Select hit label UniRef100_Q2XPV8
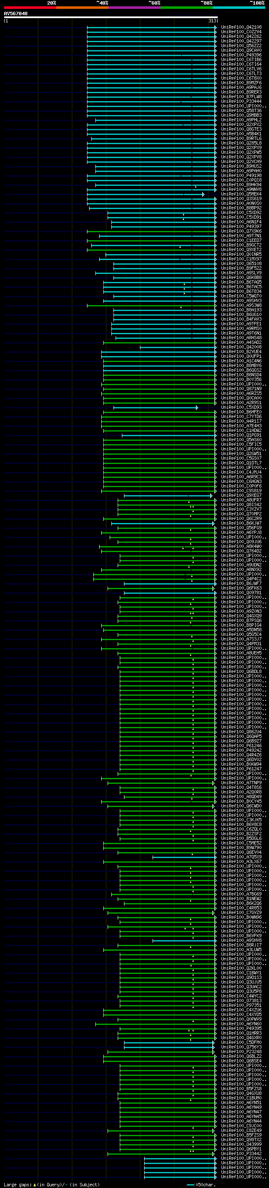Image resolution: width=269 pixels, height=1188 pixels. 241,157
